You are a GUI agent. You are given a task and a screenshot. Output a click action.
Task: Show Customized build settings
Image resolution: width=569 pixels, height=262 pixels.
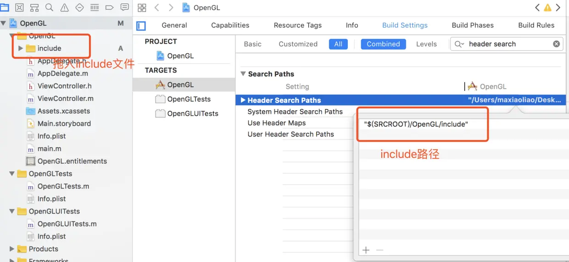(298, 44)
